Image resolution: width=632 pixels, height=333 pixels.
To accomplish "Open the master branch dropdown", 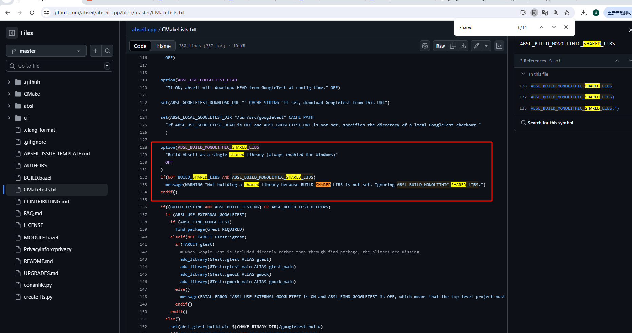I will coord(46,51).
